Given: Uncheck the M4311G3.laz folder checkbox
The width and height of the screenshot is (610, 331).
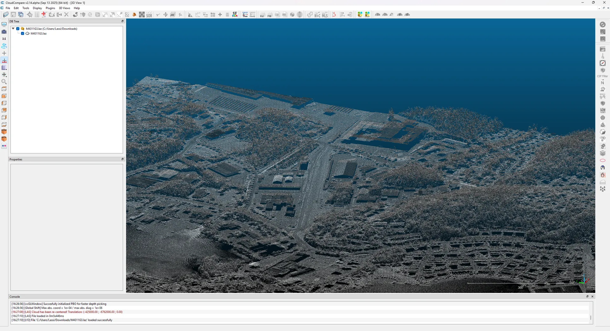Looking at the screenshot, I should click(x=18, y=29).
